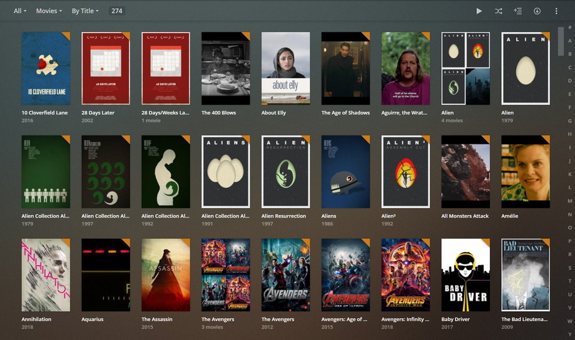Viewport: 575px width, 340px height.
Task: Open the Baby Driver poster
Action: [466, 275]
